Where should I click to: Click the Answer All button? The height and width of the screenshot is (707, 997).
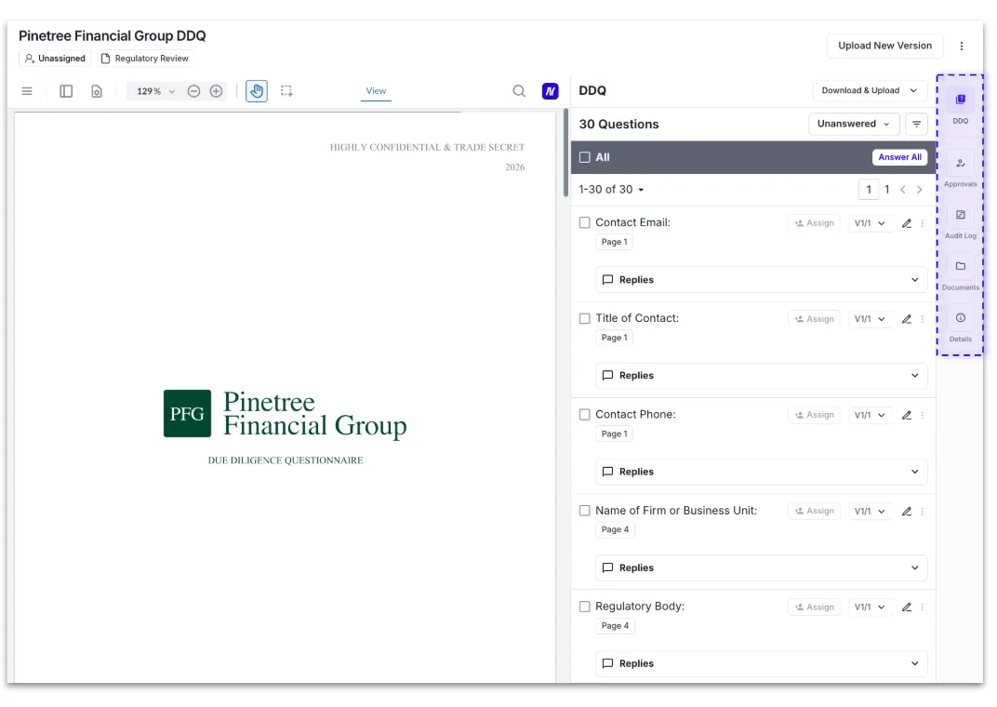(899, 157)
